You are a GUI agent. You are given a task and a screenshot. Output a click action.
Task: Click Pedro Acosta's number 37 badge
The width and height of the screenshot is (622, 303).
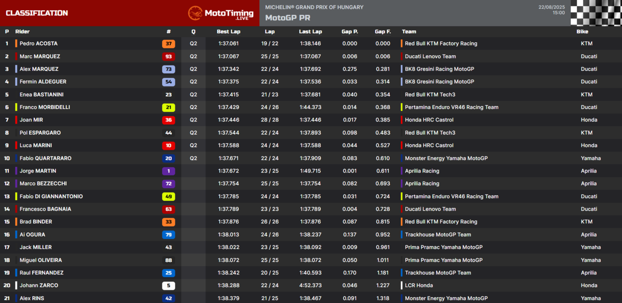tap(169, 44)
